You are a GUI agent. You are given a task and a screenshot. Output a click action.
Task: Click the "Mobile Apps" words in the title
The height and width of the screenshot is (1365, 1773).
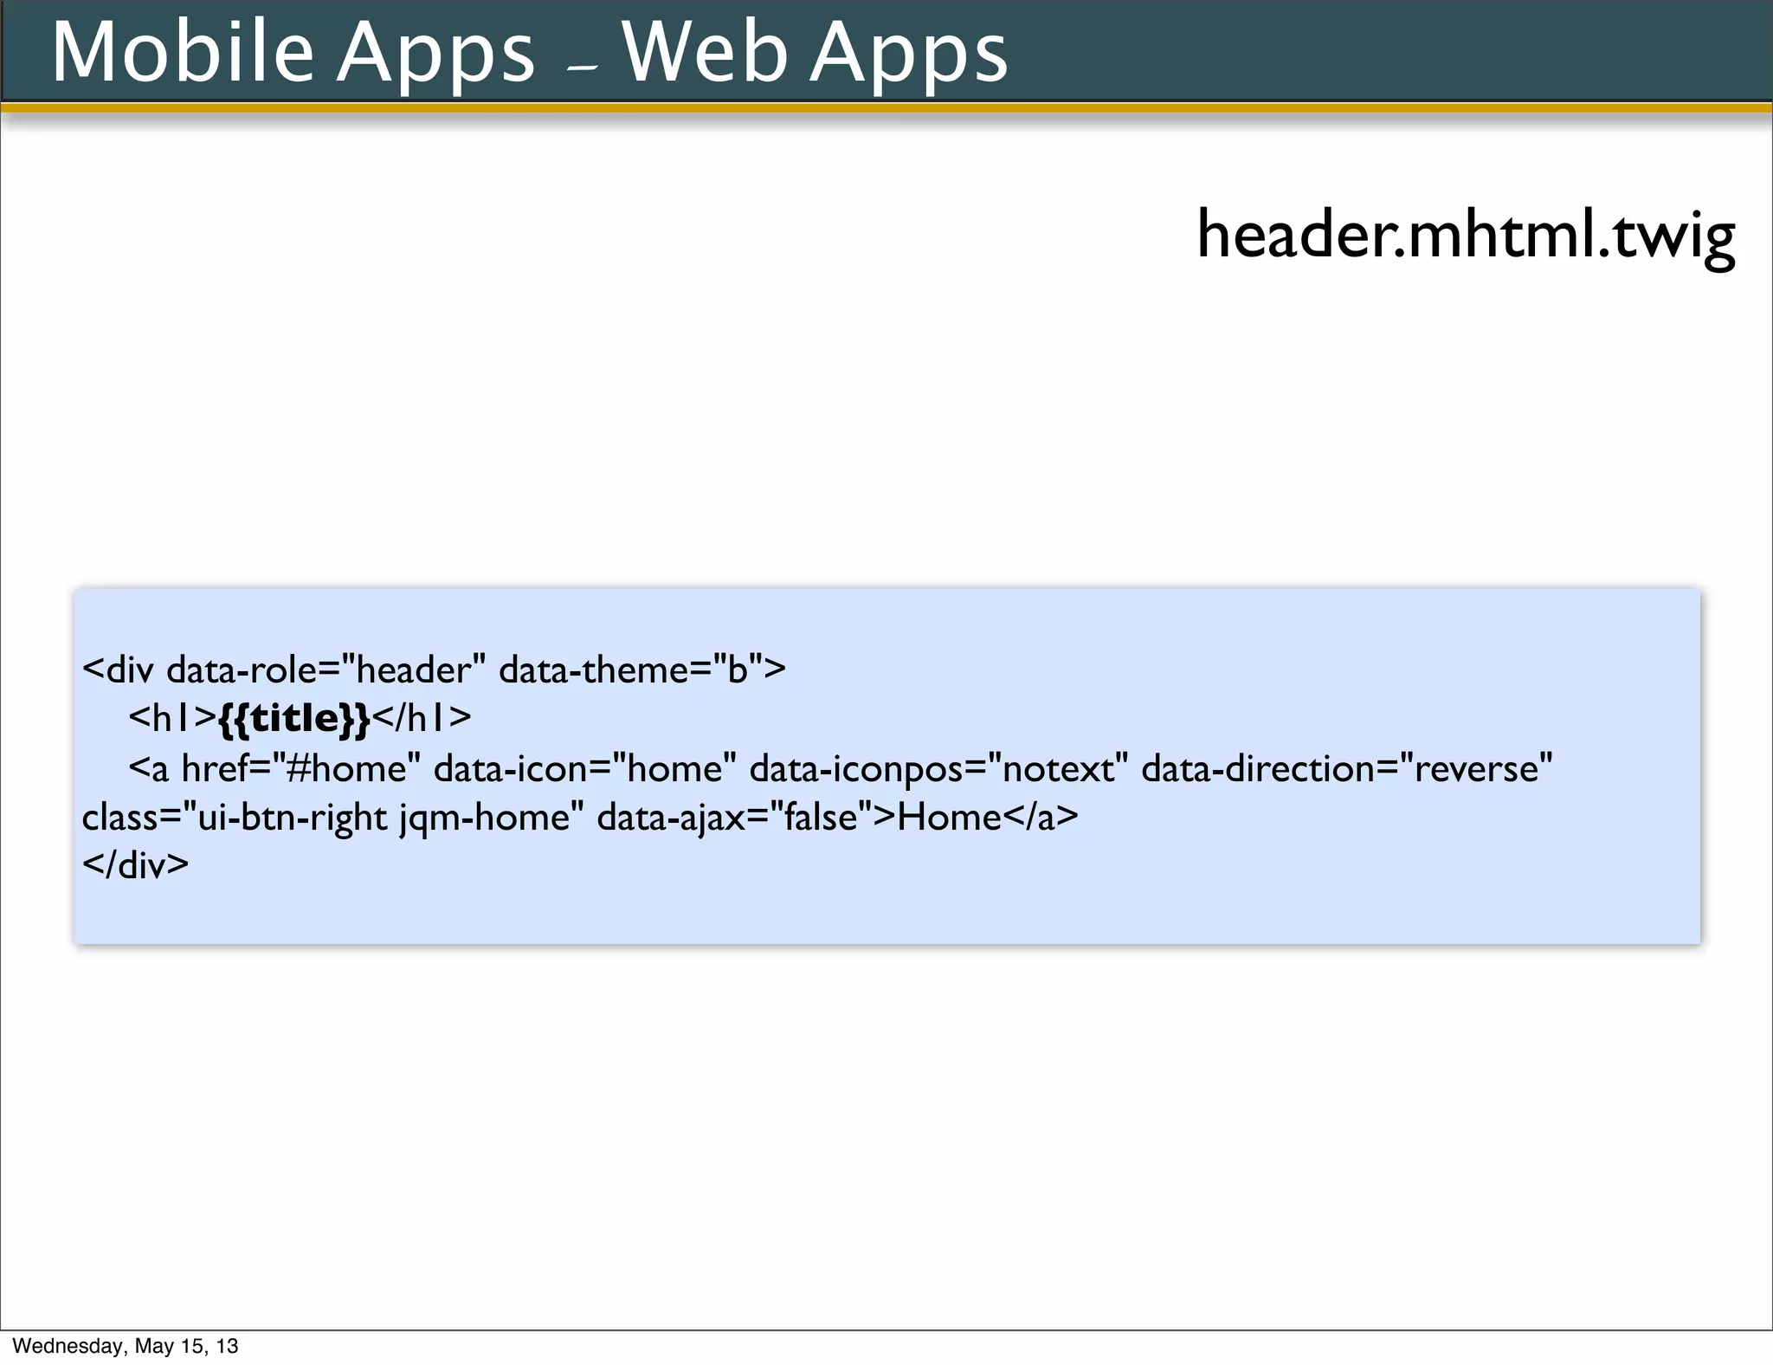pos(293,52)
